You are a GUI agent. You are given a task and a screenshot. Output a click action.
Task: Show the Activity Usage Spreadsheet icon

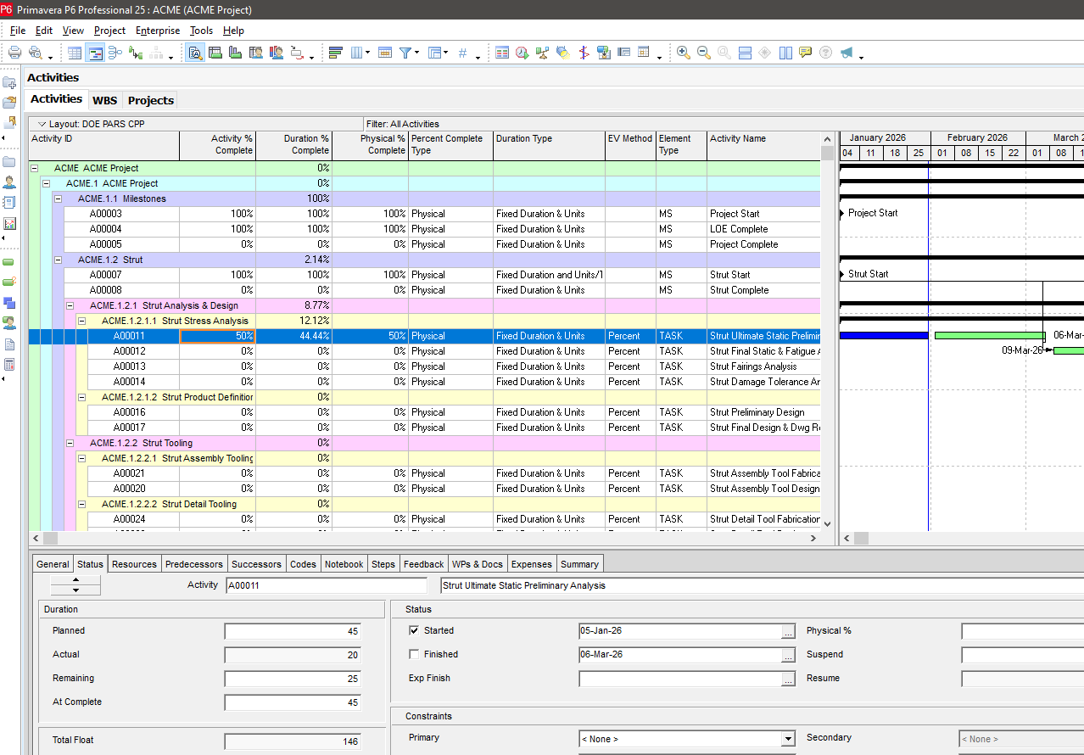(x=215, y=53)
